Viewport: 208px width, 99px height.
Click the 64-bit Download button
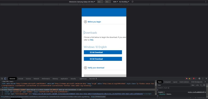pyautogui.click(x=103, y=59)
